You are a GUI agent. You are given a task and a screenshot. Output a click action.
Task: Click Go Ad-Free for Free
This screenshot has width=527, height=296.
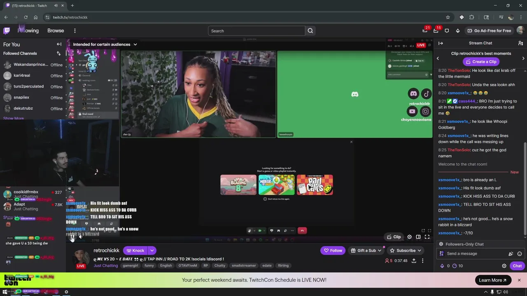(489, 31)
